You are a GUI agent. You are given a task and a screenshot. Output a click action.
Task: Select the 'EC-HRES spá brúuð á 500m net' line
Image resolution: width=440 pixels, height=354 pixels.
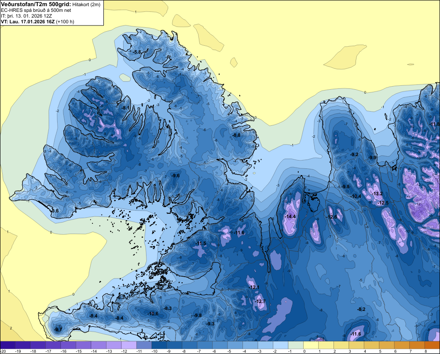pyautogui.click(x=36, y=10)
